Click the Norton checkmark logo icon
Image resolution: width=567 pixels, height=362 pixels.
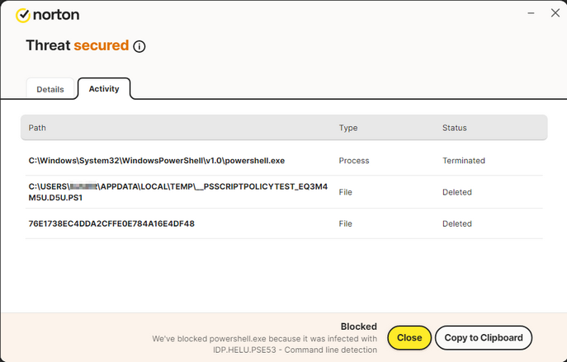[23, 15]
